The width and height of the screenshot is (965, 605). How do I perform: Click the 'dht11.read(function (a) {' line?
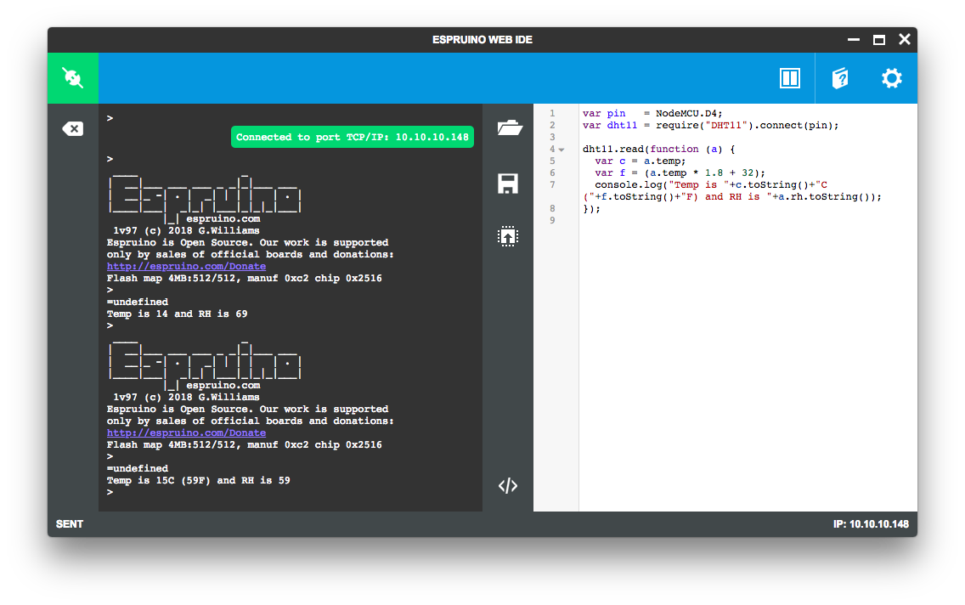[x=658, y=150]
